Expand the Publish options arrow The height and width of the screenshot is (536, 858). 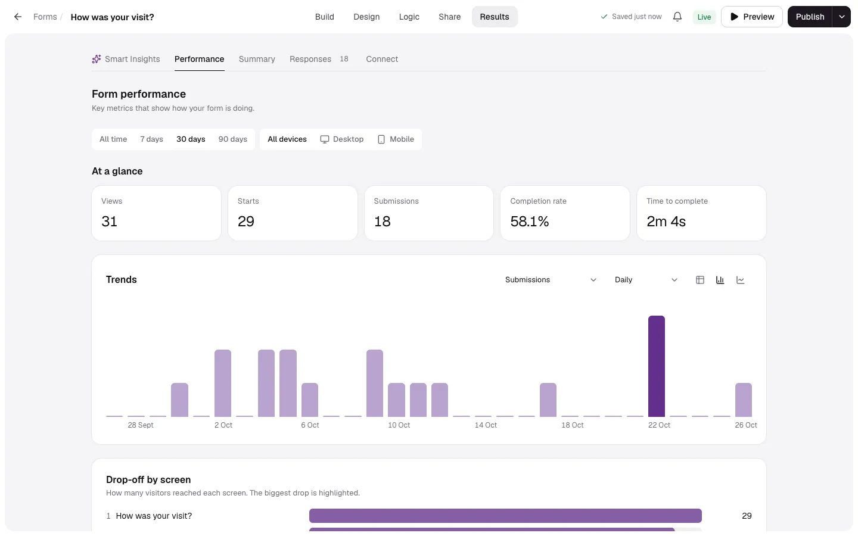pos(842,17)
